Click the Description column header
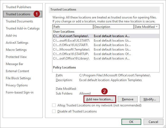166x128 pixels. coord(113,27)
